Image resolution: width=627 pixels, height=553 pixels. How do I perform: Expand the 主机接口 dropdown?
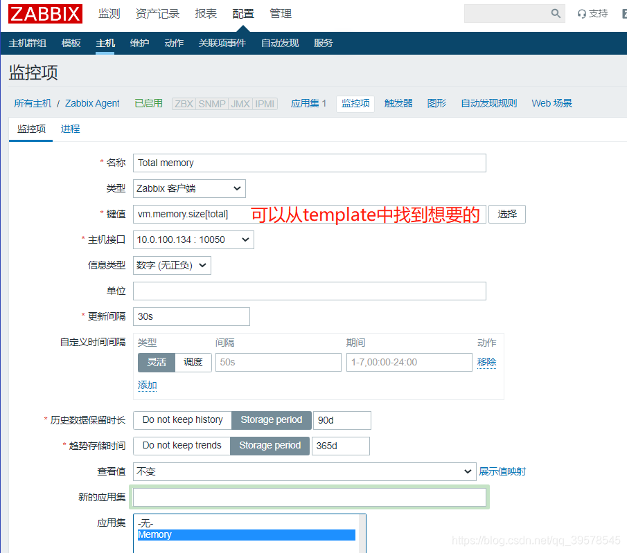point(193,239)
